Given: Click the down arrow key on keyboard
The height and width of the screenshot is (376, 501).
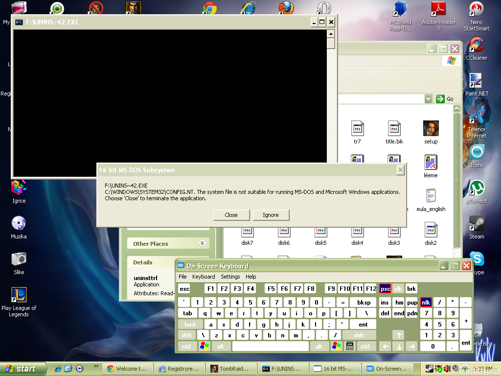Looking at the screenshot, I should click(399, 346).
